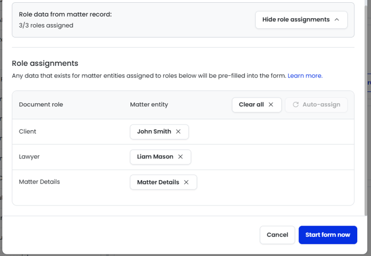This screenshot has height=256, width=371.
Task: Select the Matter Details entity chip
Action: click(158, 182)
